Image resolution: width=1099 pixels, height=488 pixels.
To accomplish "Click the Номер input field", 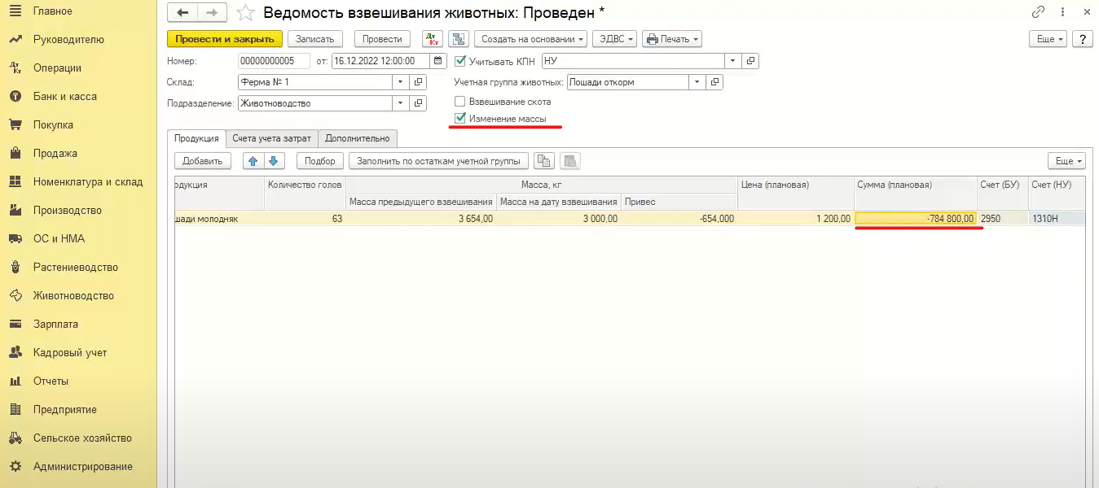I will (x=274, y=61).
